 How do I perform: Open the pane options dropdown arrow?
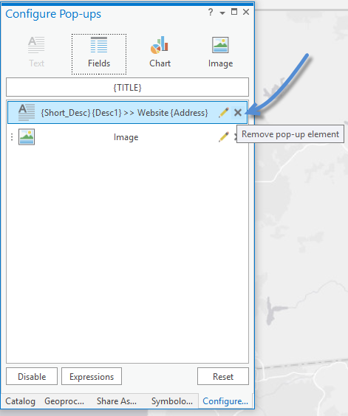pos(222,13)
